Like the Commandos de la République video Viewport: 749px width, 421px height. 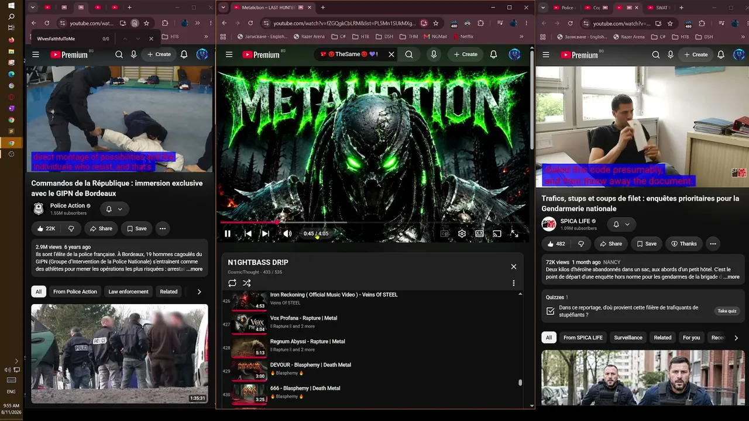click(46, 229)
